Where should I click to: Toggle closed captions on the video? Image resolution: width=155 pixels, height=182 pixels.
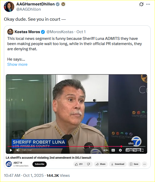113,150
